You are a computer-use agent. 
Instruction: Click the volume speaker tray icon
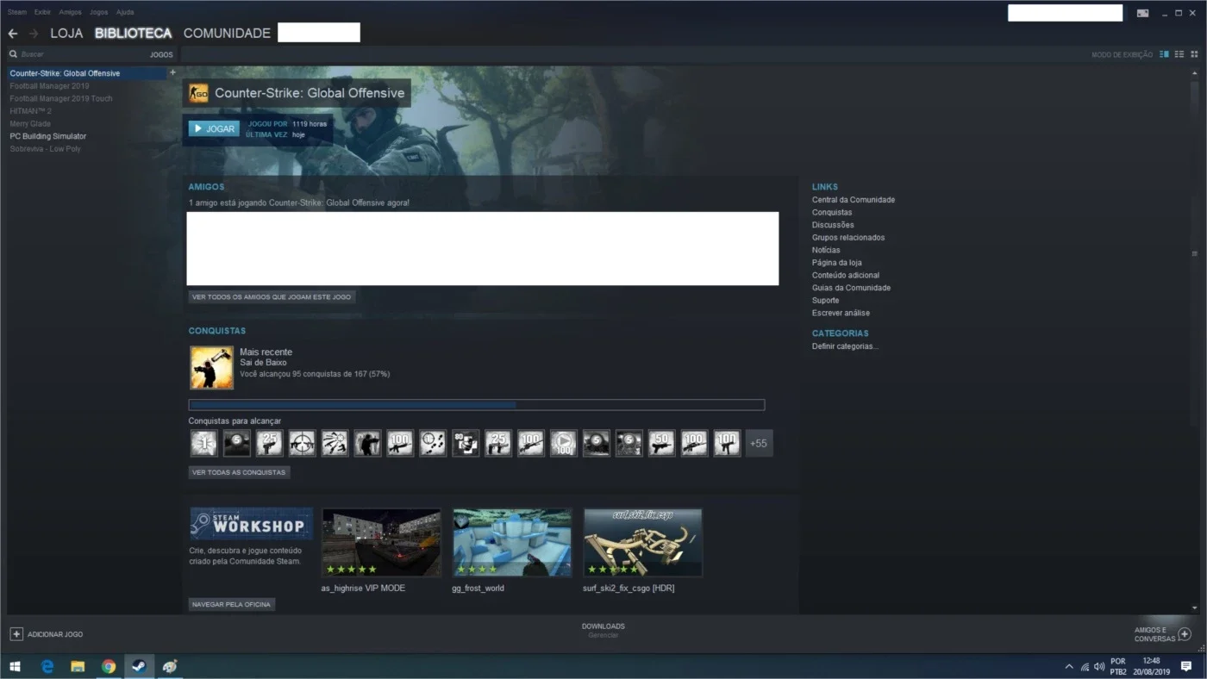click(x=1099, y=666)
